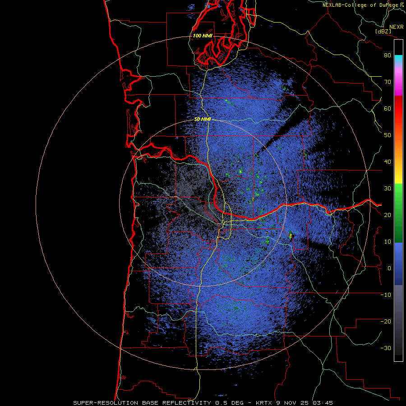Pick the green band of the color bar
The height and width of the screenshot is (406, 406).
click(x=398, y=213)
